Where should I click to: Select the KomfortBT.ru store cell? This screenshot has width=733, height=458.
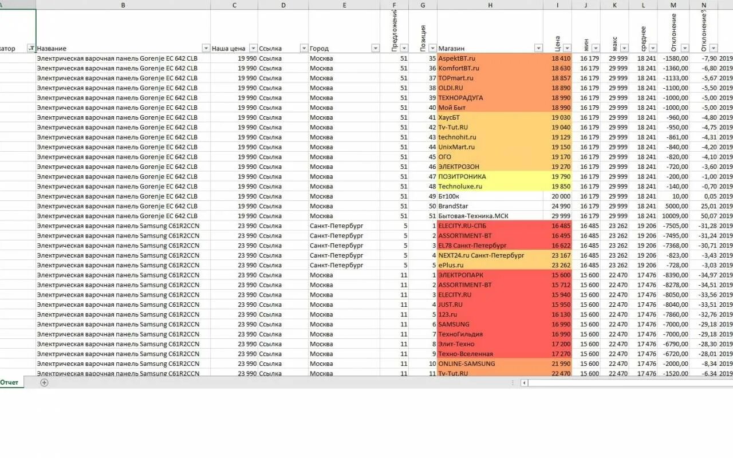point(490,68)
